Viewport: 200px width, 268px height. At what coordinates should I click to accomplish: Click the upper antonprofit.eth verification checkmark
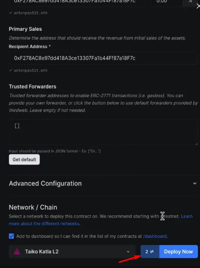11,13
